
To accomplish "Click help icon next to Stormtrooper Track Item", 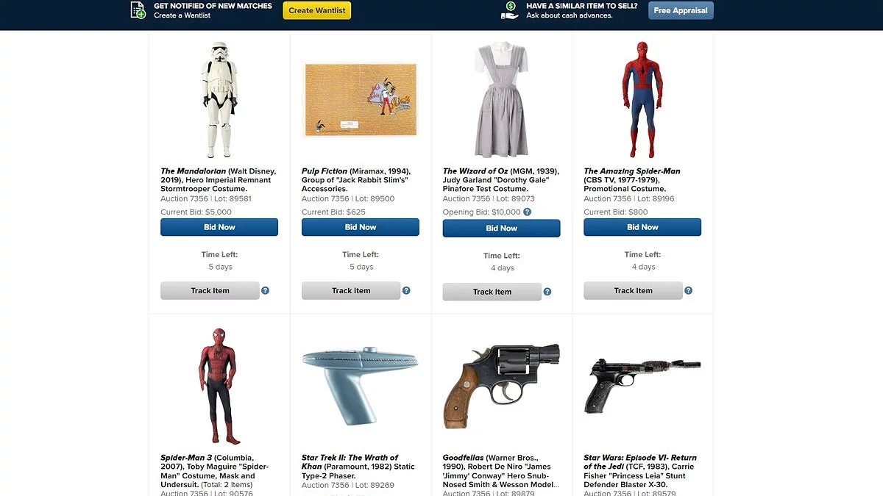I will tap(266, 290).
